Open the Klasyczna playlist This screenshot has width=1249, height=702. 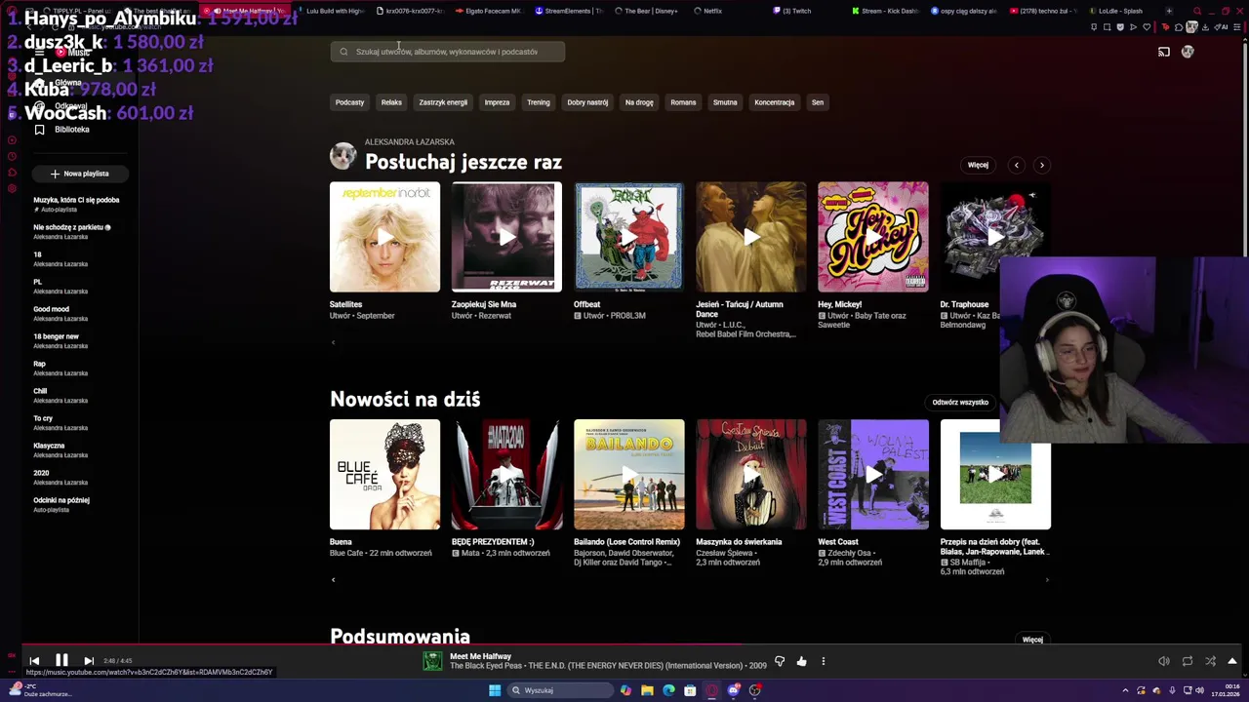pyautogui.click(x=60, y=449)
